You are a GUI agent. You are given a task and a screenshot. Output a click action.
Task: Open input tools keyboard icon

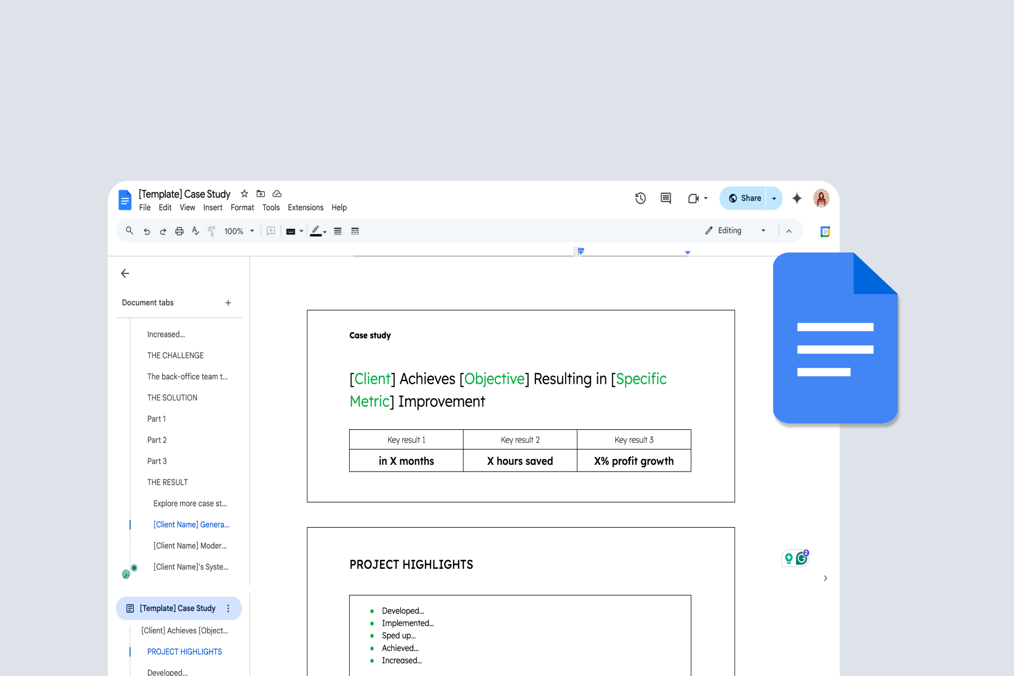(290, 231)
